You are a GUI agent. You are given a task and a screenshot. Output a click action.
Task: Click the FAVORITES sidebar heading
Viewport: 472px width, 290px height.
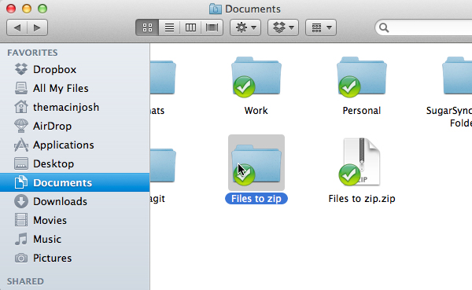(x=32, y=53)
